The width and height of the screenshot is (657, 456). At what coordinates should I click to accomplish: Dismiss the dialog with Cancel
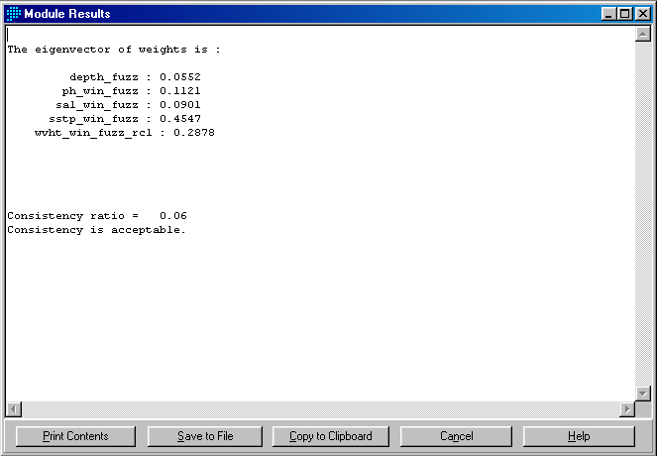coord(456,436)
